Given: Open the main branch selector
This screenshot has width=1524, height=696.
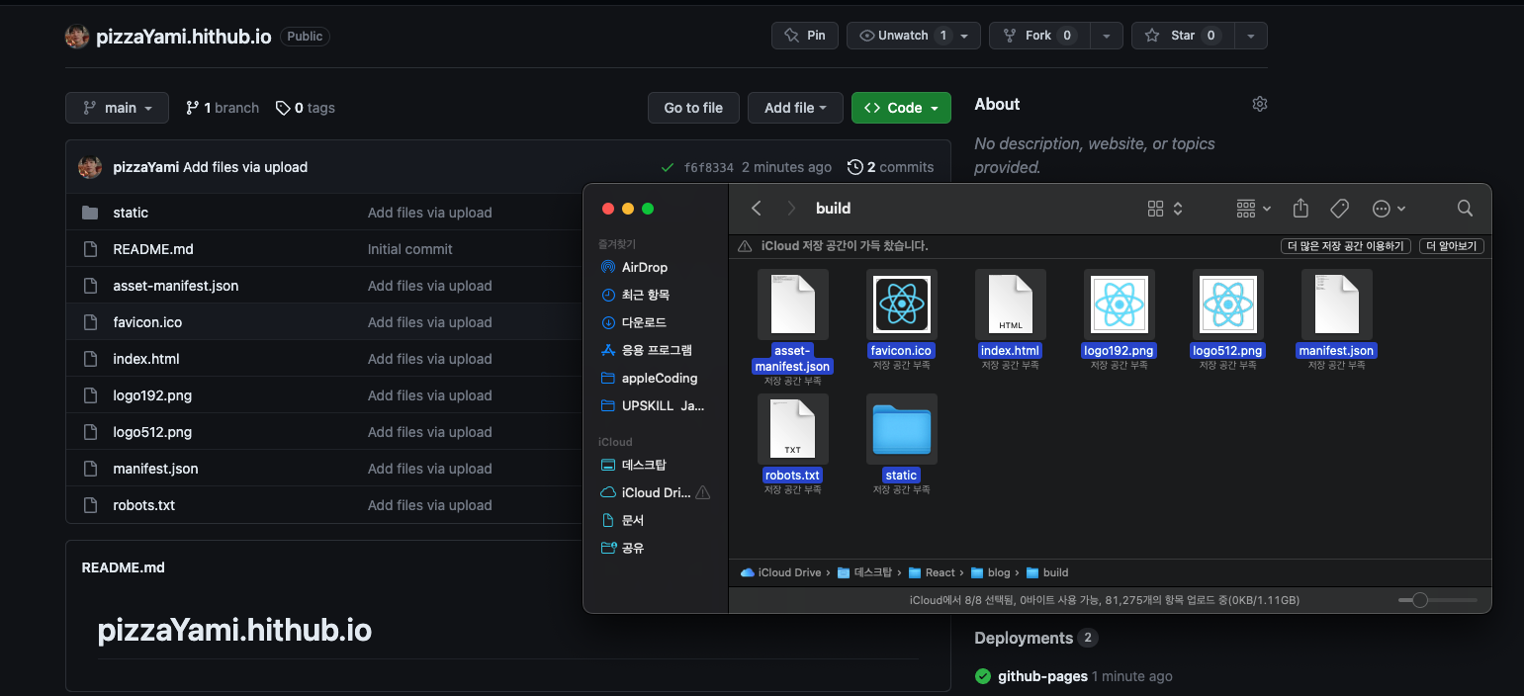Looking at the screenshot, I should point(117,108).
